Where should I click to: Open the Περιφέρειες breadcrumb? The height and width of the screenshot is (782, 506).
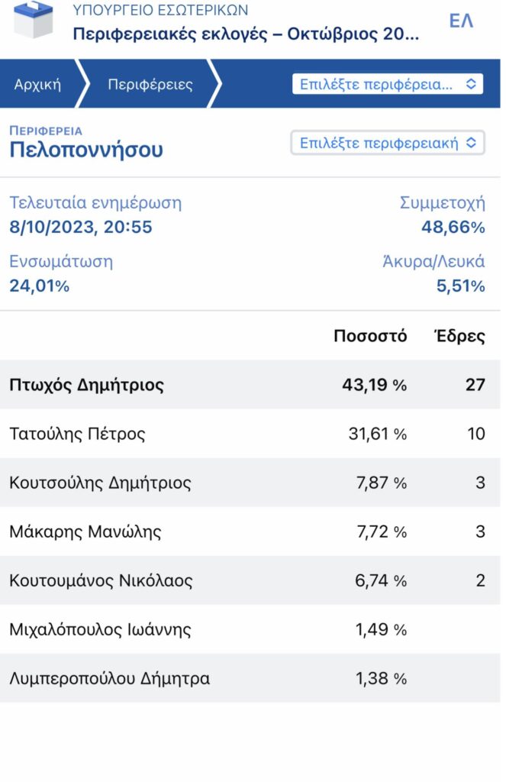tap(150, 84)
